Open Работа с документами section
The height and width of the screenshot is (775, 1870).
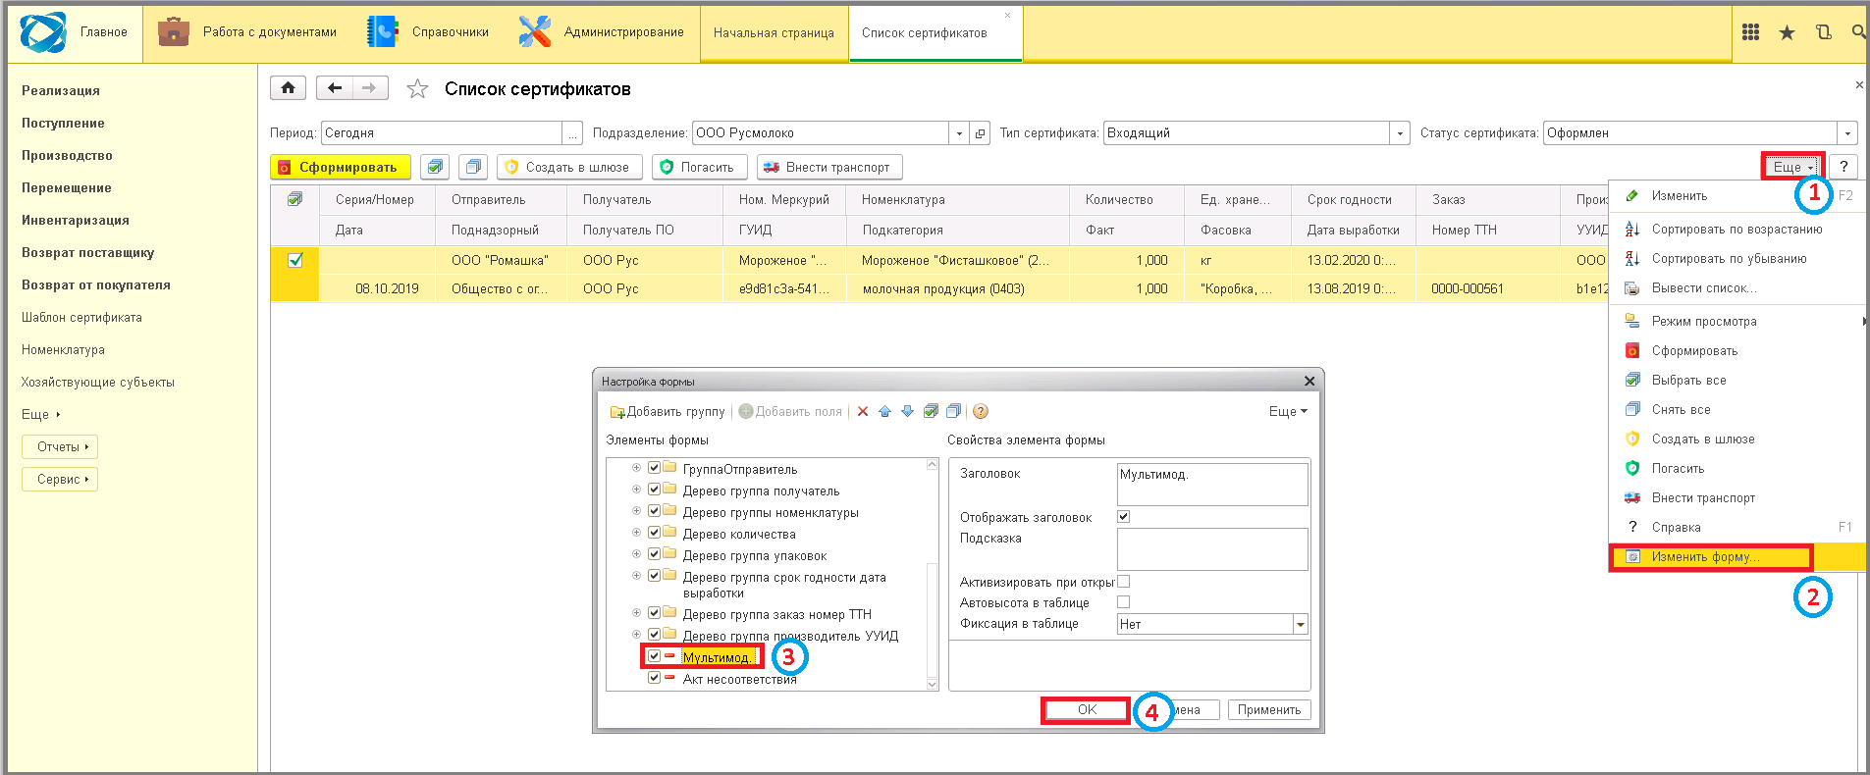(x=247, y=32)
